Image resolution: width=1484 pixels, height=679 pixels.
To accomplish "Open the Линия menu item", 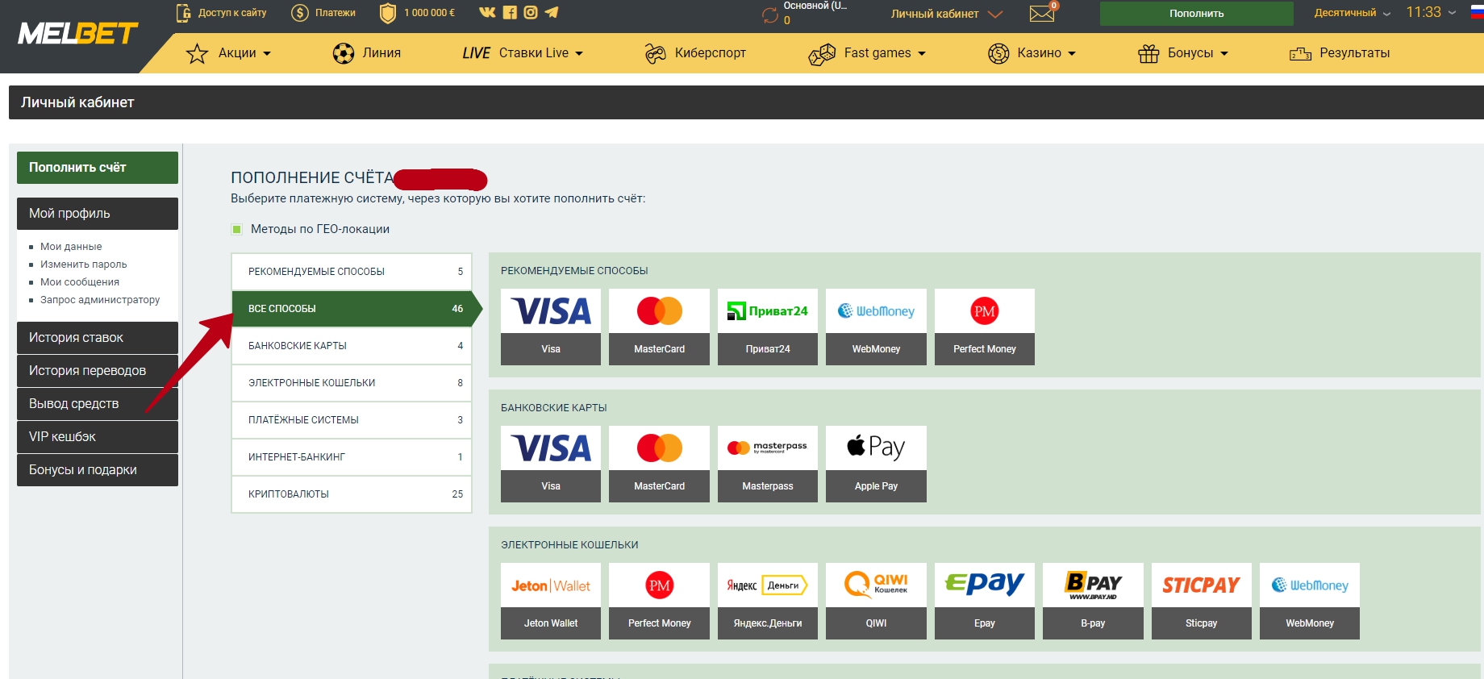I will click(367, 53).
